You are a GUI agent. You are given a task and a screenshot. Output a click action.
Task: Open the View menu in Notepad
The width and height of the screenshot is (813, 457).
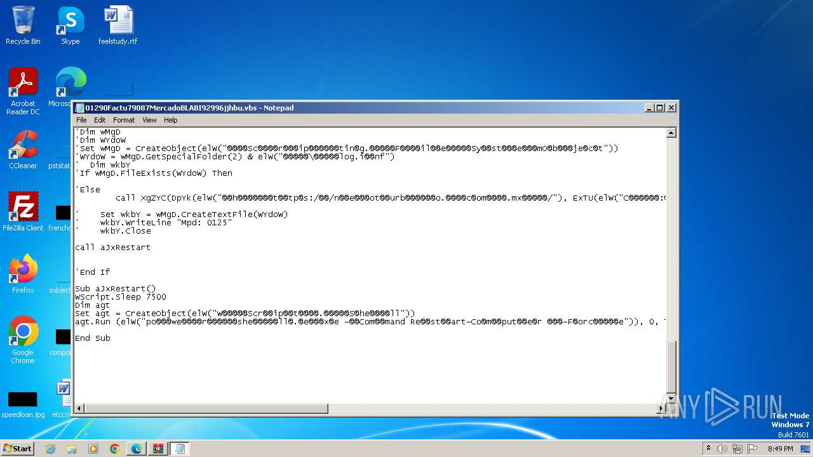[x=149, y=120]
